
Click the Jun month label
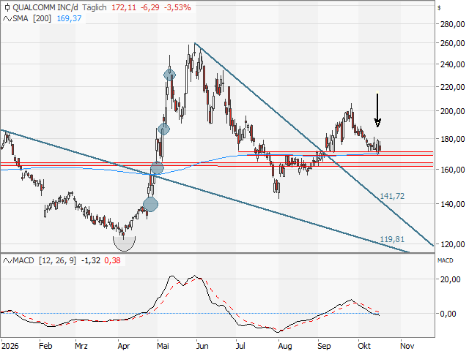[202, 346]
